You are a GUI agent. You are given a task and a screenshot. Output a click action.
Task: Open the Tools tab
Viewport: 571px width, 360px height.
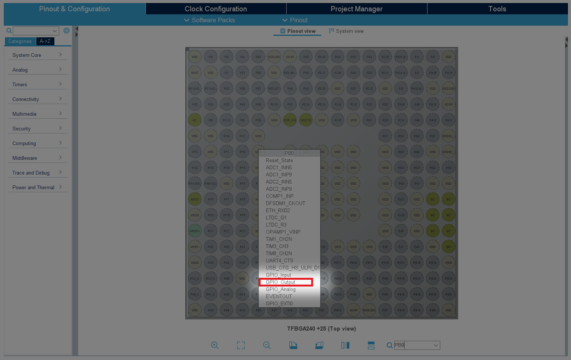(497, 9)
